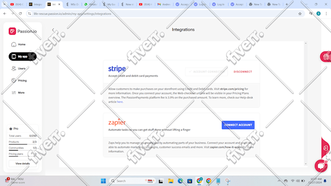
Task: Click the back chevron beside Integrations title
Action: 53,30
